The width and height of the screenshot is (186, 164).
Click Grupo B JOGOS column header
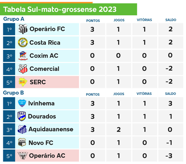click(119, 94)
